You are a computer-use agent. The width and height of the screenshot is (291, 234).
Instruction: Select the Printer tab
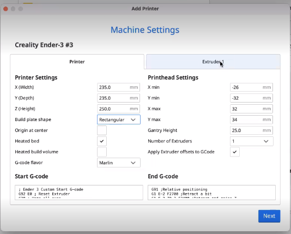(x=77, y=62)
